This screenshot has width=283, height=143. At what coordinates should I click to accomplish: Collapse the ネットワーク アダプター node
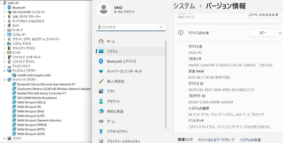click(4, 80)
